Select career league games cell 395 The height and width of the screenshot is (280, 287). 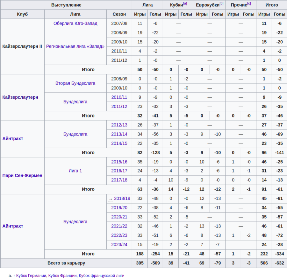point(140,263)
